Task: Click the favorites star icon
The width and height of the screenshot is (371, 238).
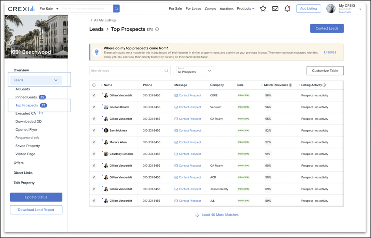Action: coord(263,8)
